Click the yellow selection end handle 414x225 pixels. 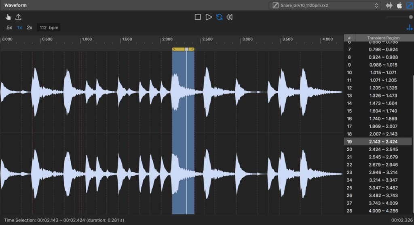click(x=192, y=49)
